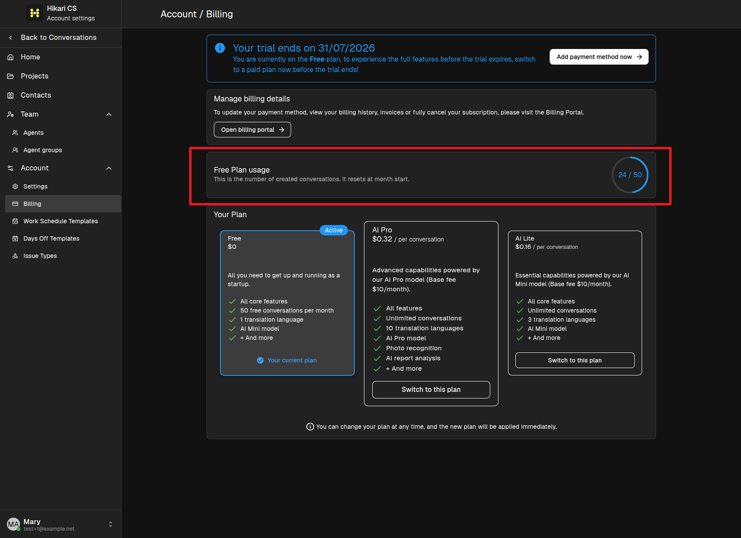
Task: Click the Agent groups icon
Action: pyautogui.click(x=15, y=150)
